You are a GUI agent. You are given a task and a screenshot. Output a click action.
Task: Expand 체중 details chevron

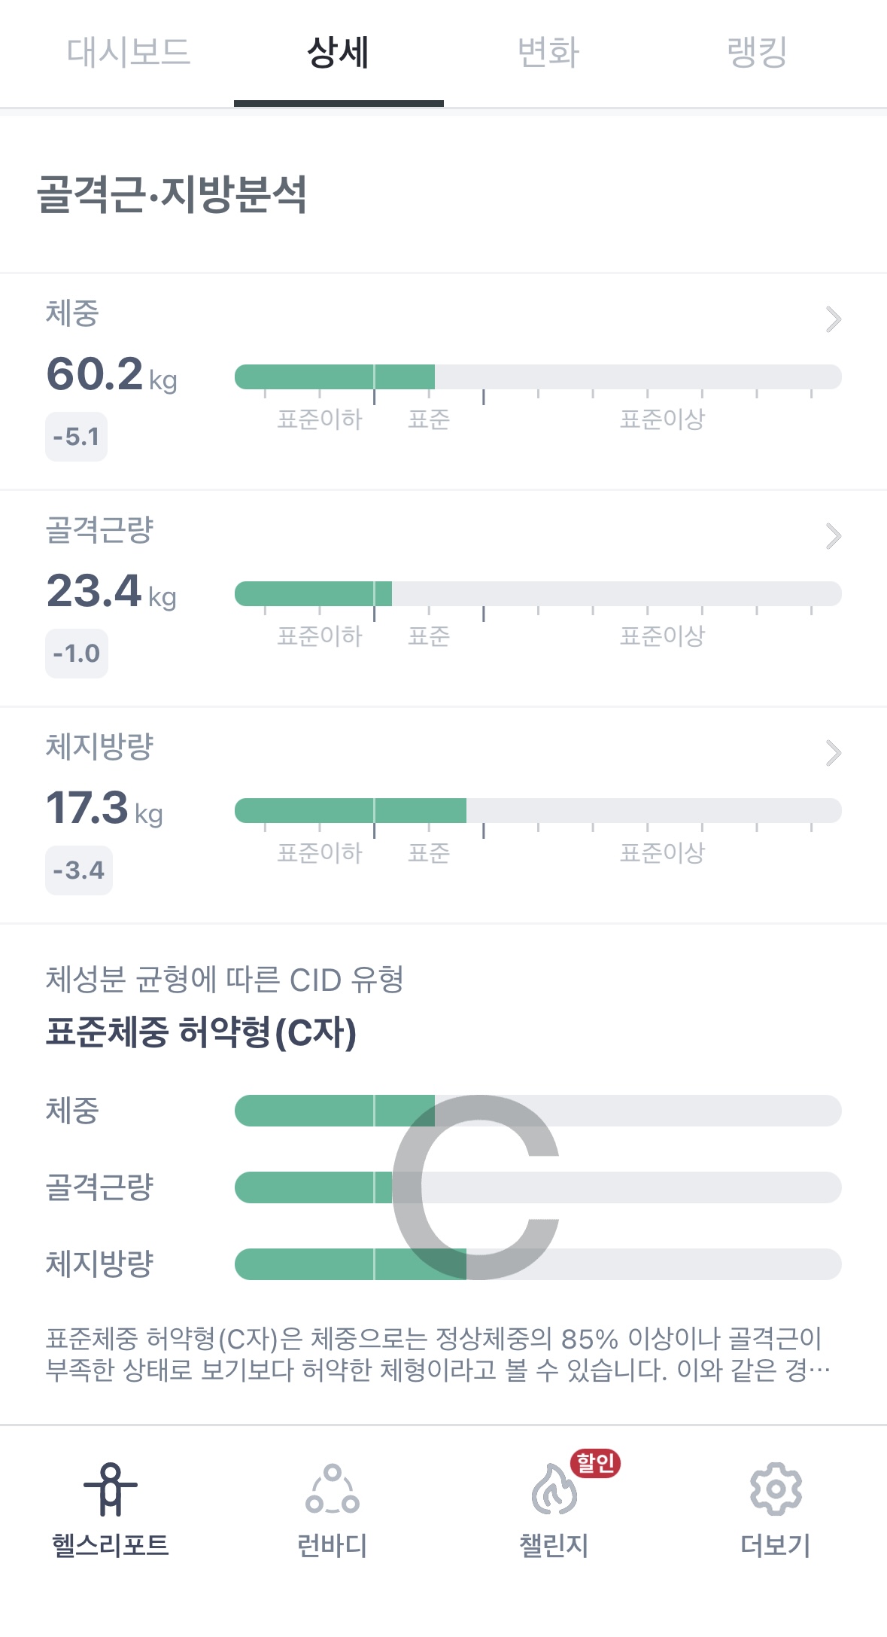coord(833,319)
